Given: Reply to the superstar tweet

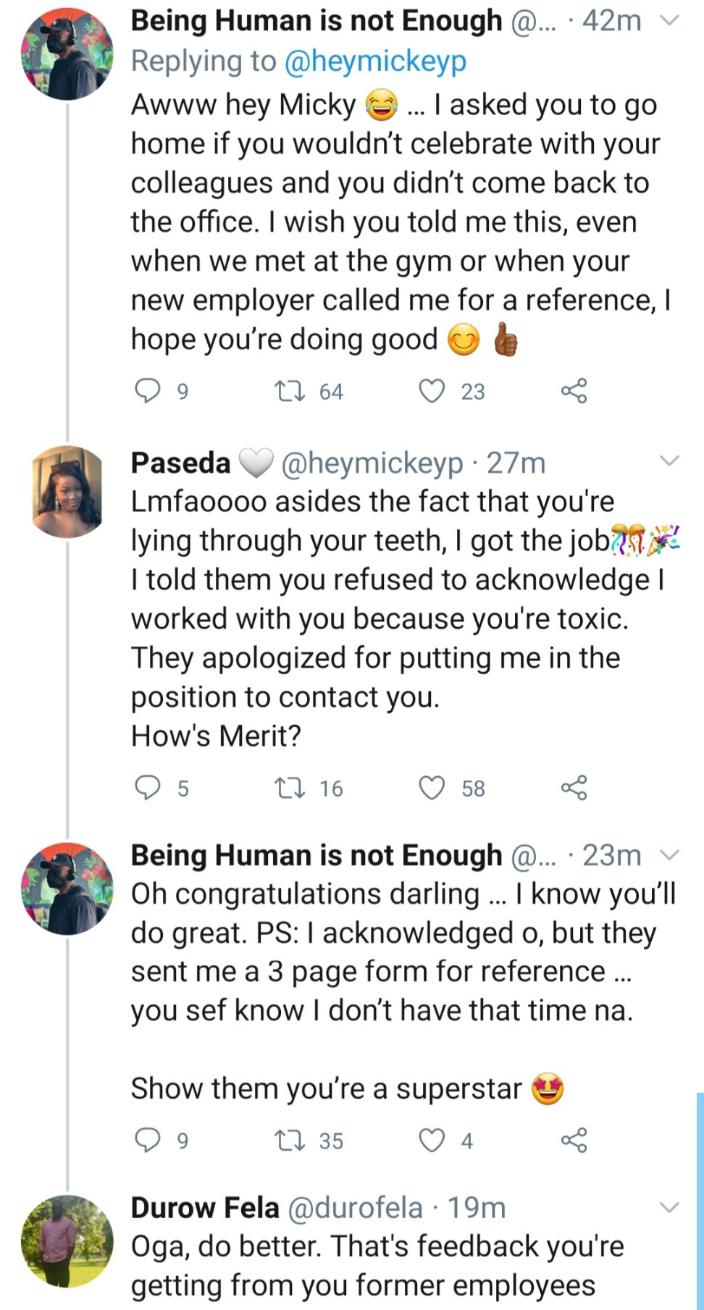Looking at the screenshot, I should [x=148, y=1140].
